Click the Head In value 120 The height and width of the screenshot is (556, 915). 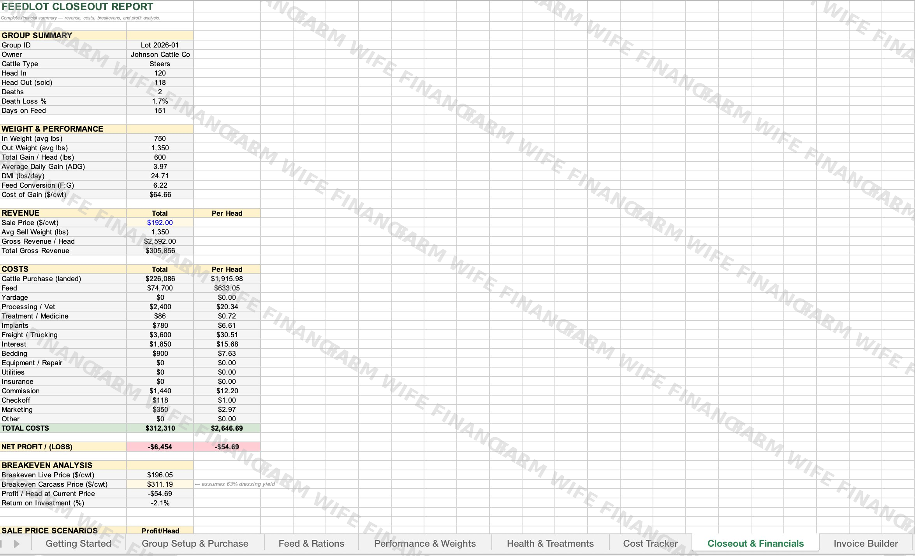pyautogui.click(x=160, y=73)
